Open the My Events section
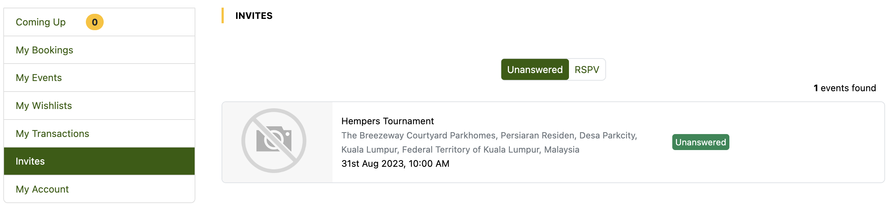This screenshot has width=892, height=206. 39,78
